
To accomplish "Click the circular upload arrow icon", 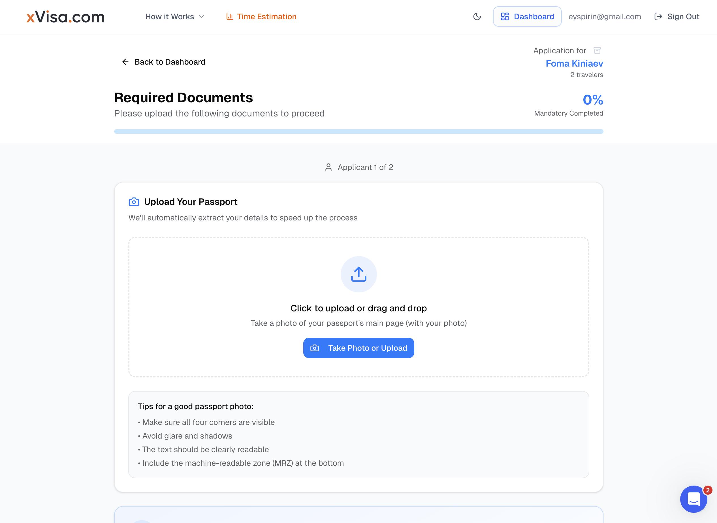I will coord(358,274).
